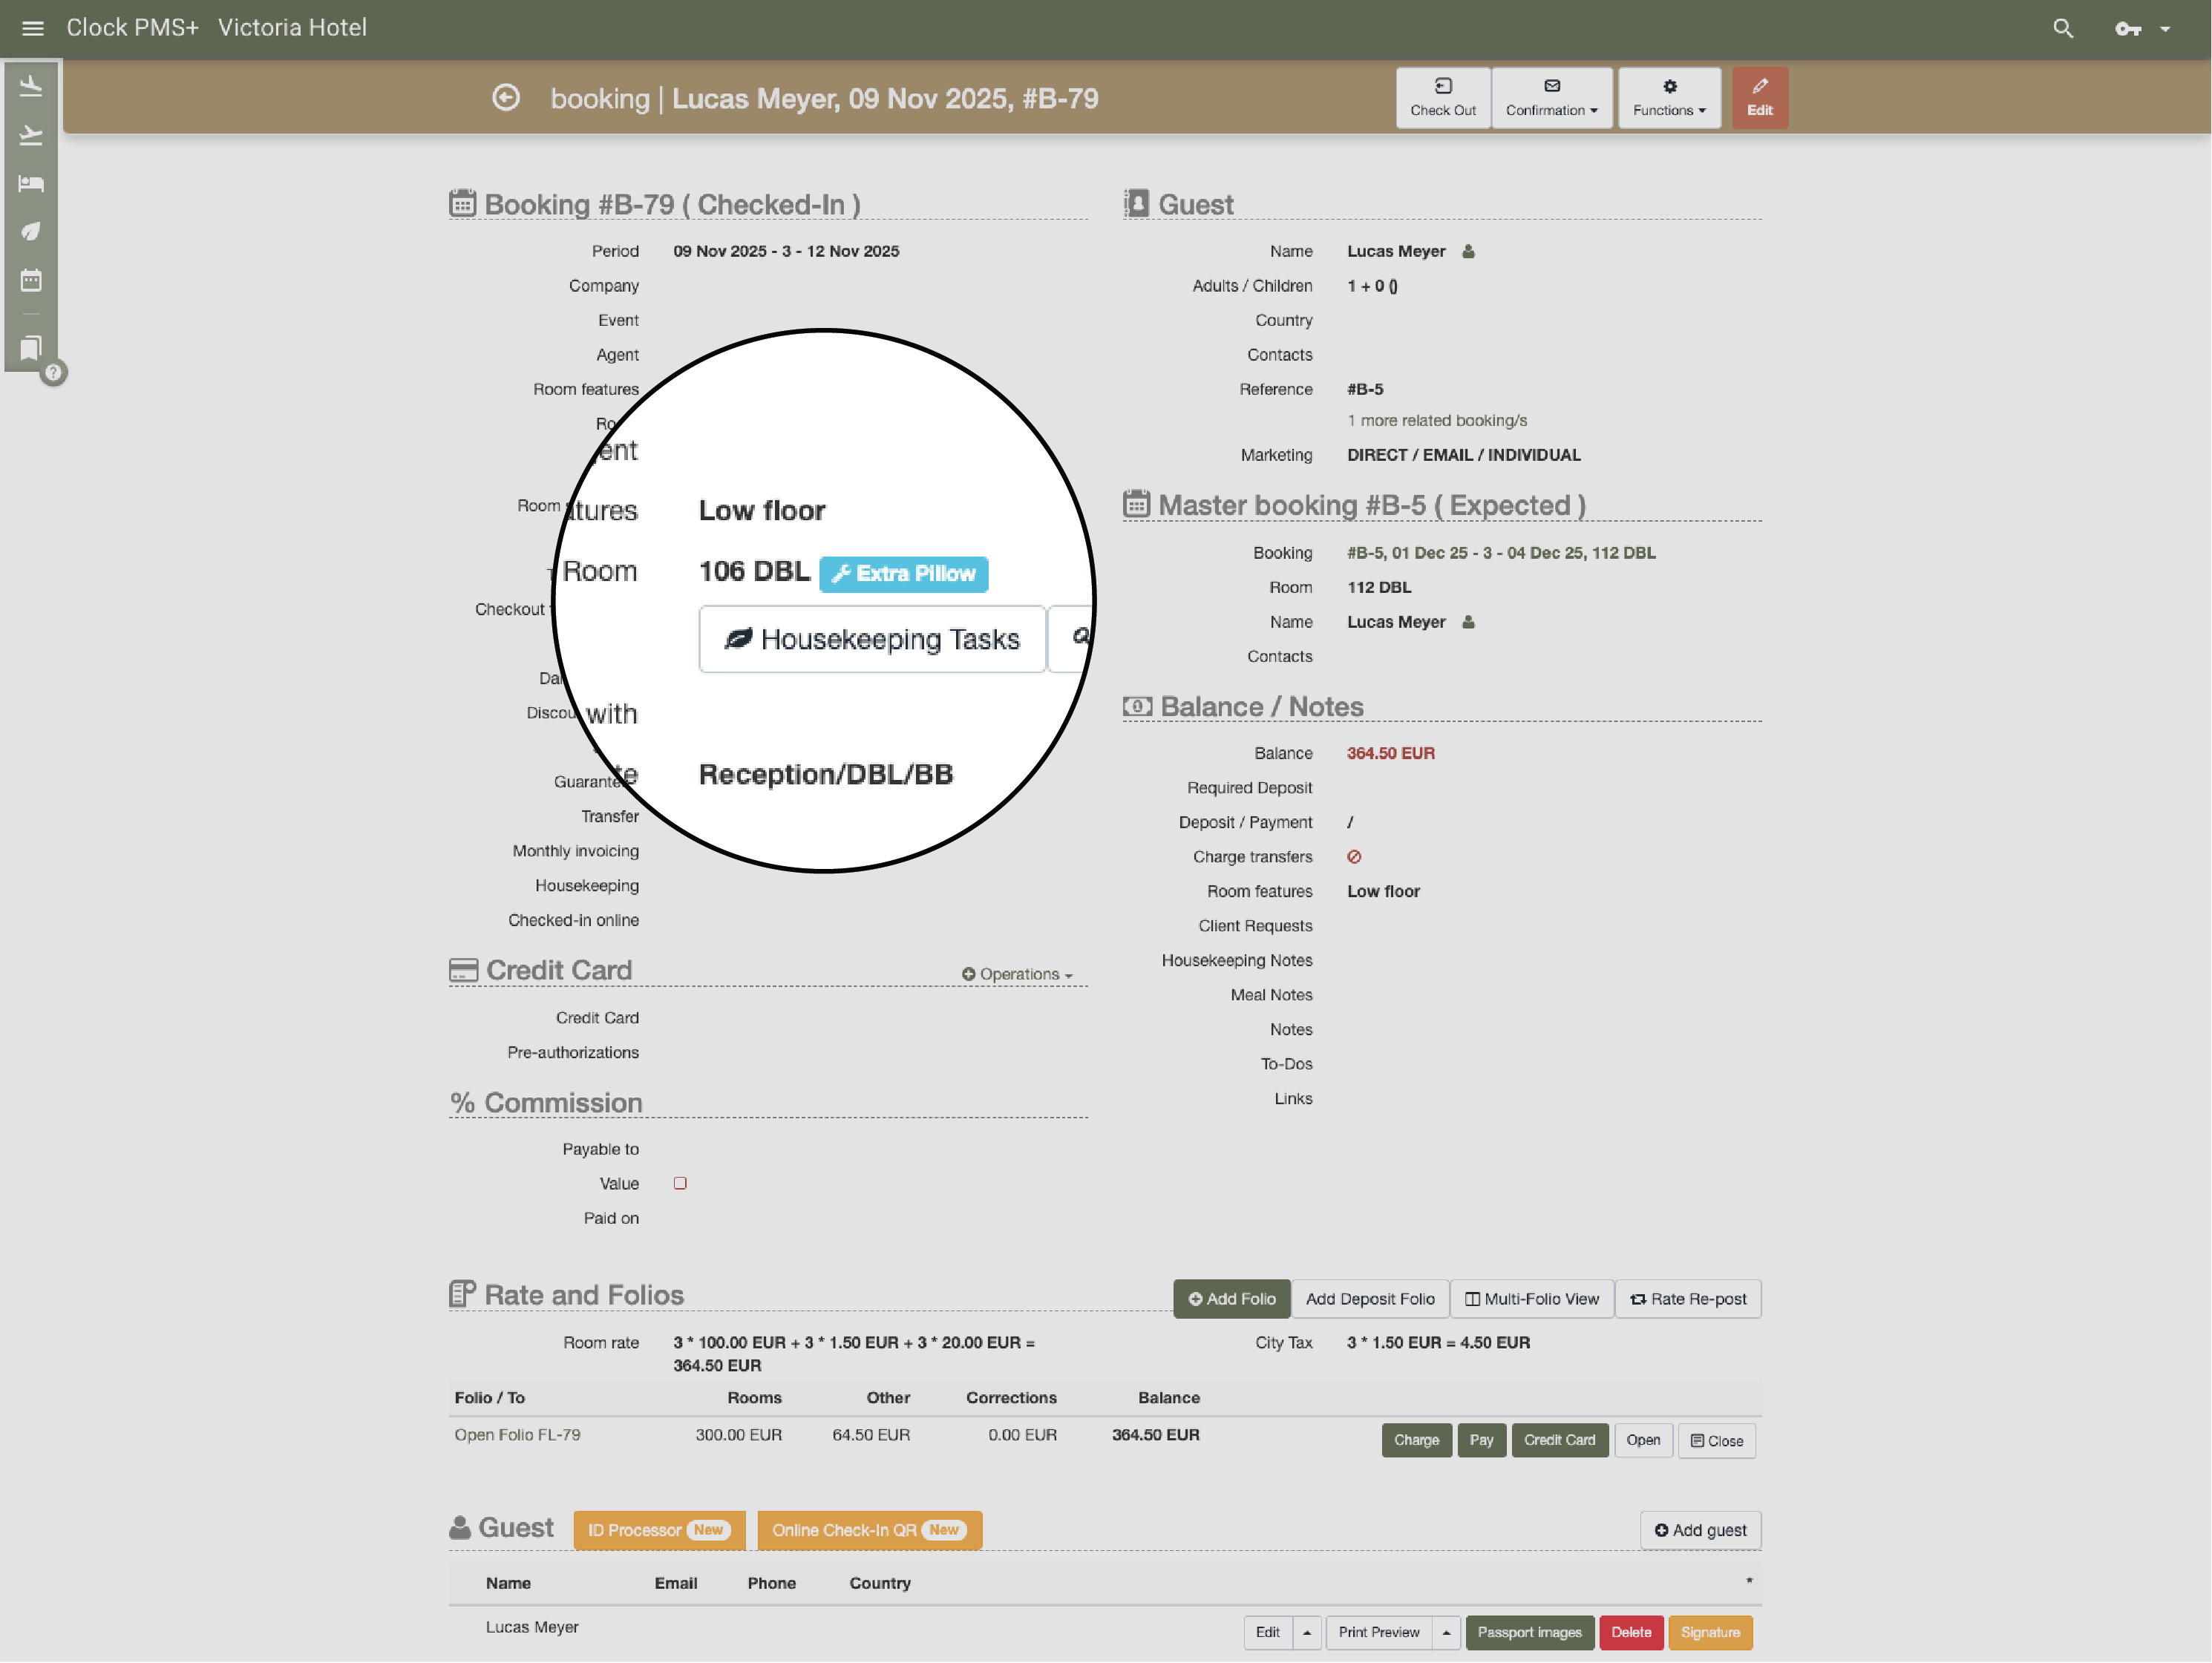Open the search magnifier in top bar
2212x1663 pixels.
2063,28
